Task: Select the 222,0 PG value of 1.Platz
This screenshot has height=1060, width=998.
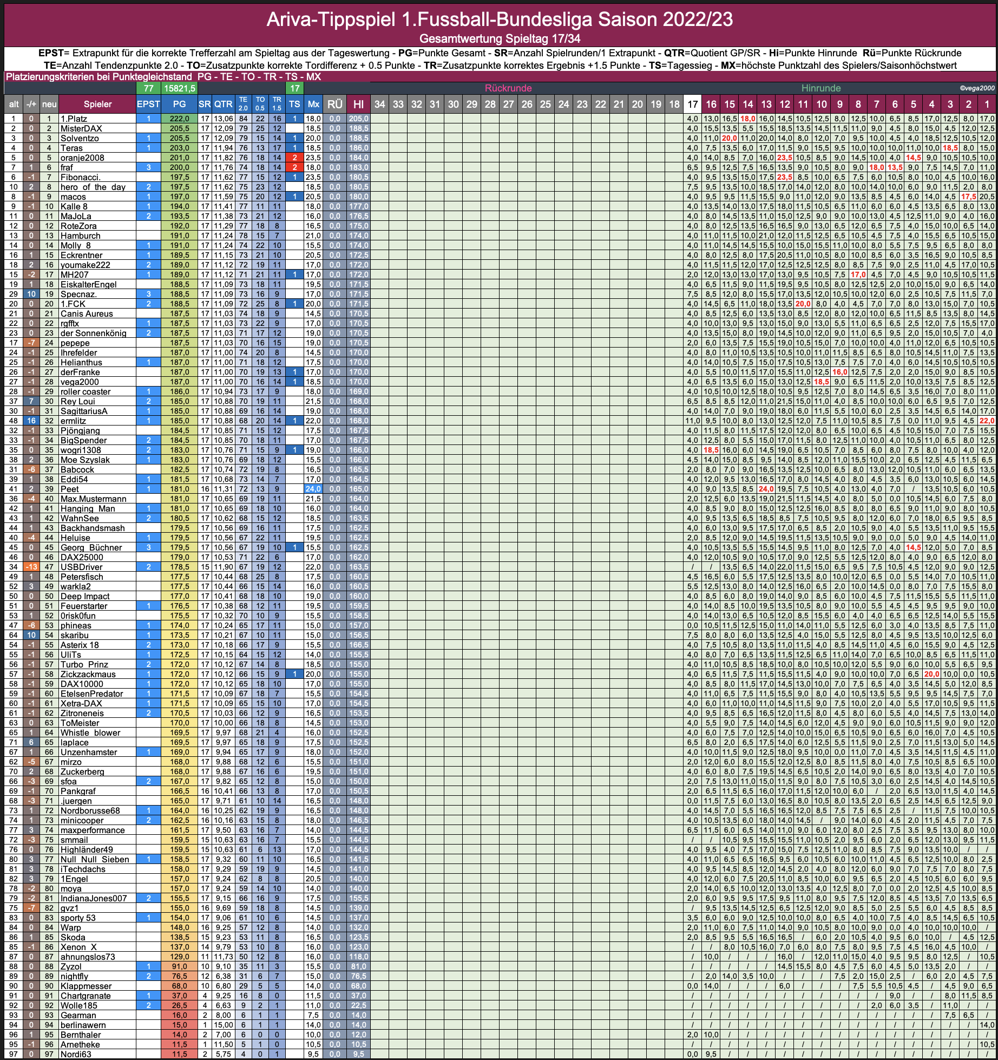Action: (179, 119)
